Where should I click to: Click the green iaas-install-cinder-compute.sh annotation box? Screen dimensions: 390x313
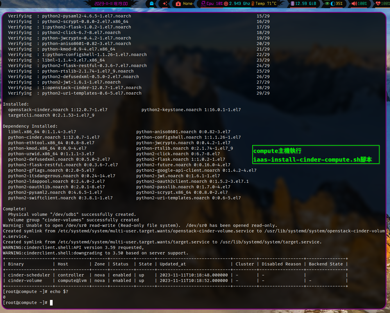tap(316, 154)
